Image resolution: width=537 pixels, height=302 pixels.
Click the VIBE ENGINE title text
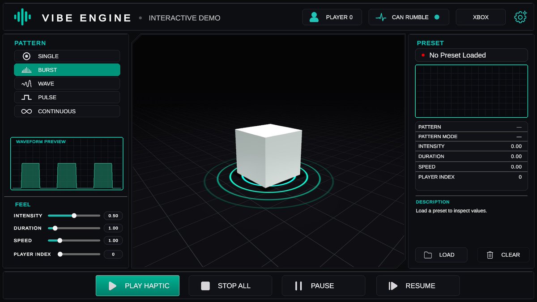(x=86, y=18)
